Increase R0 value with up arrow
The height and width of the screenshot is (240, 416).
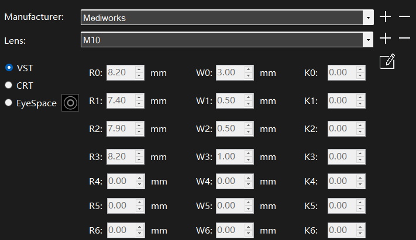tap(139, 70)
